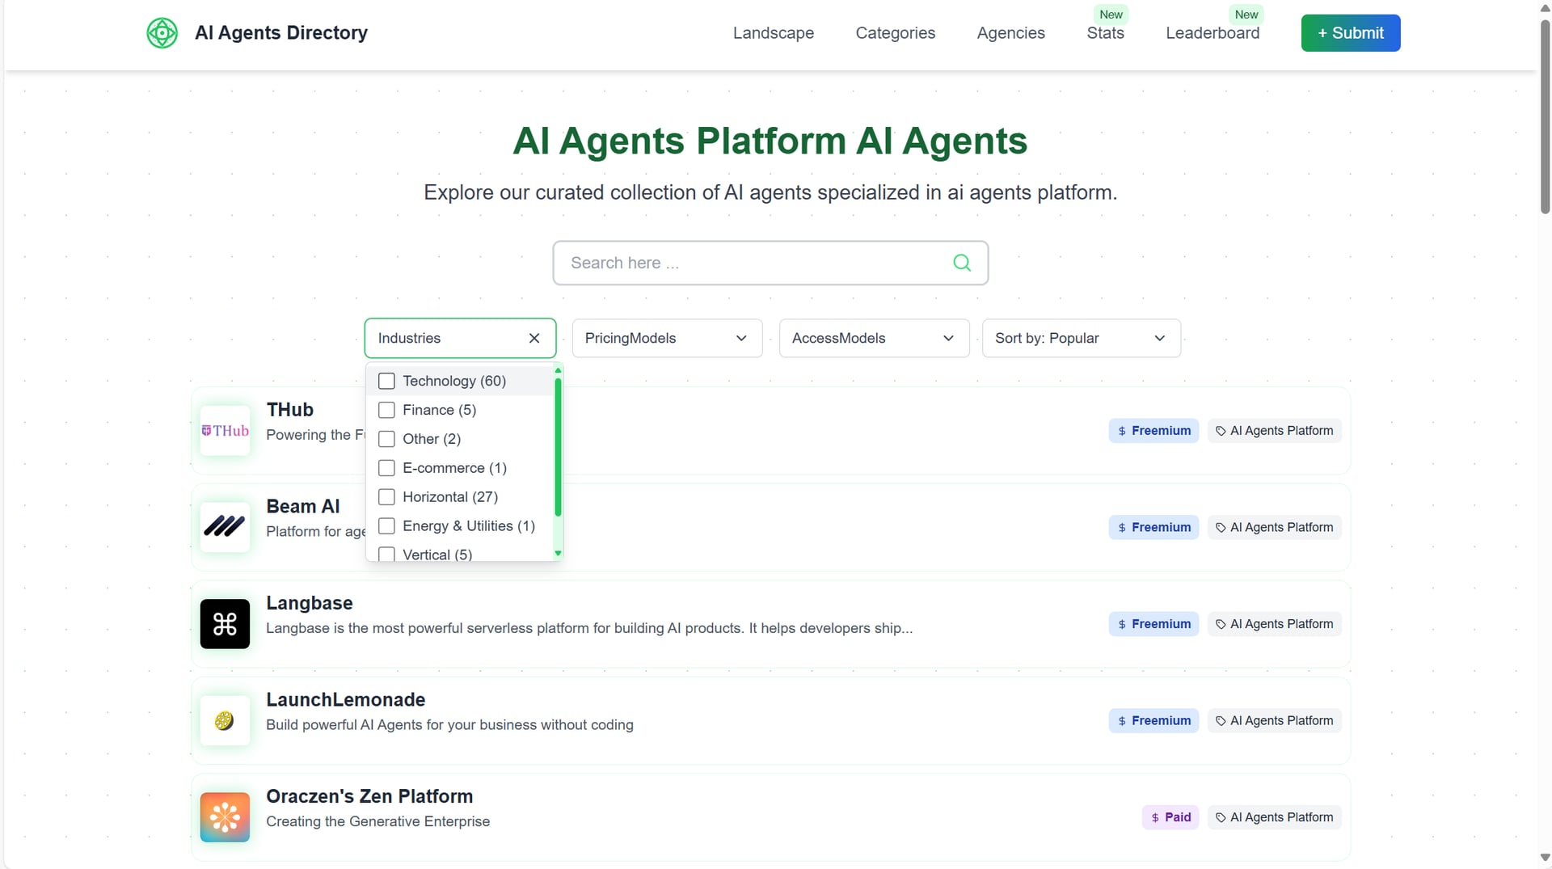The width and height of the screenshot is (1552, 869).
Task: Click the Freemium badge on the Beam AI row
Action: click(x=1153, y=527)
